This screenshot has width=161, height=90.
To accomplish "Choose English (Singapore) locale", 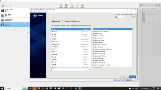I will point(113,54).
